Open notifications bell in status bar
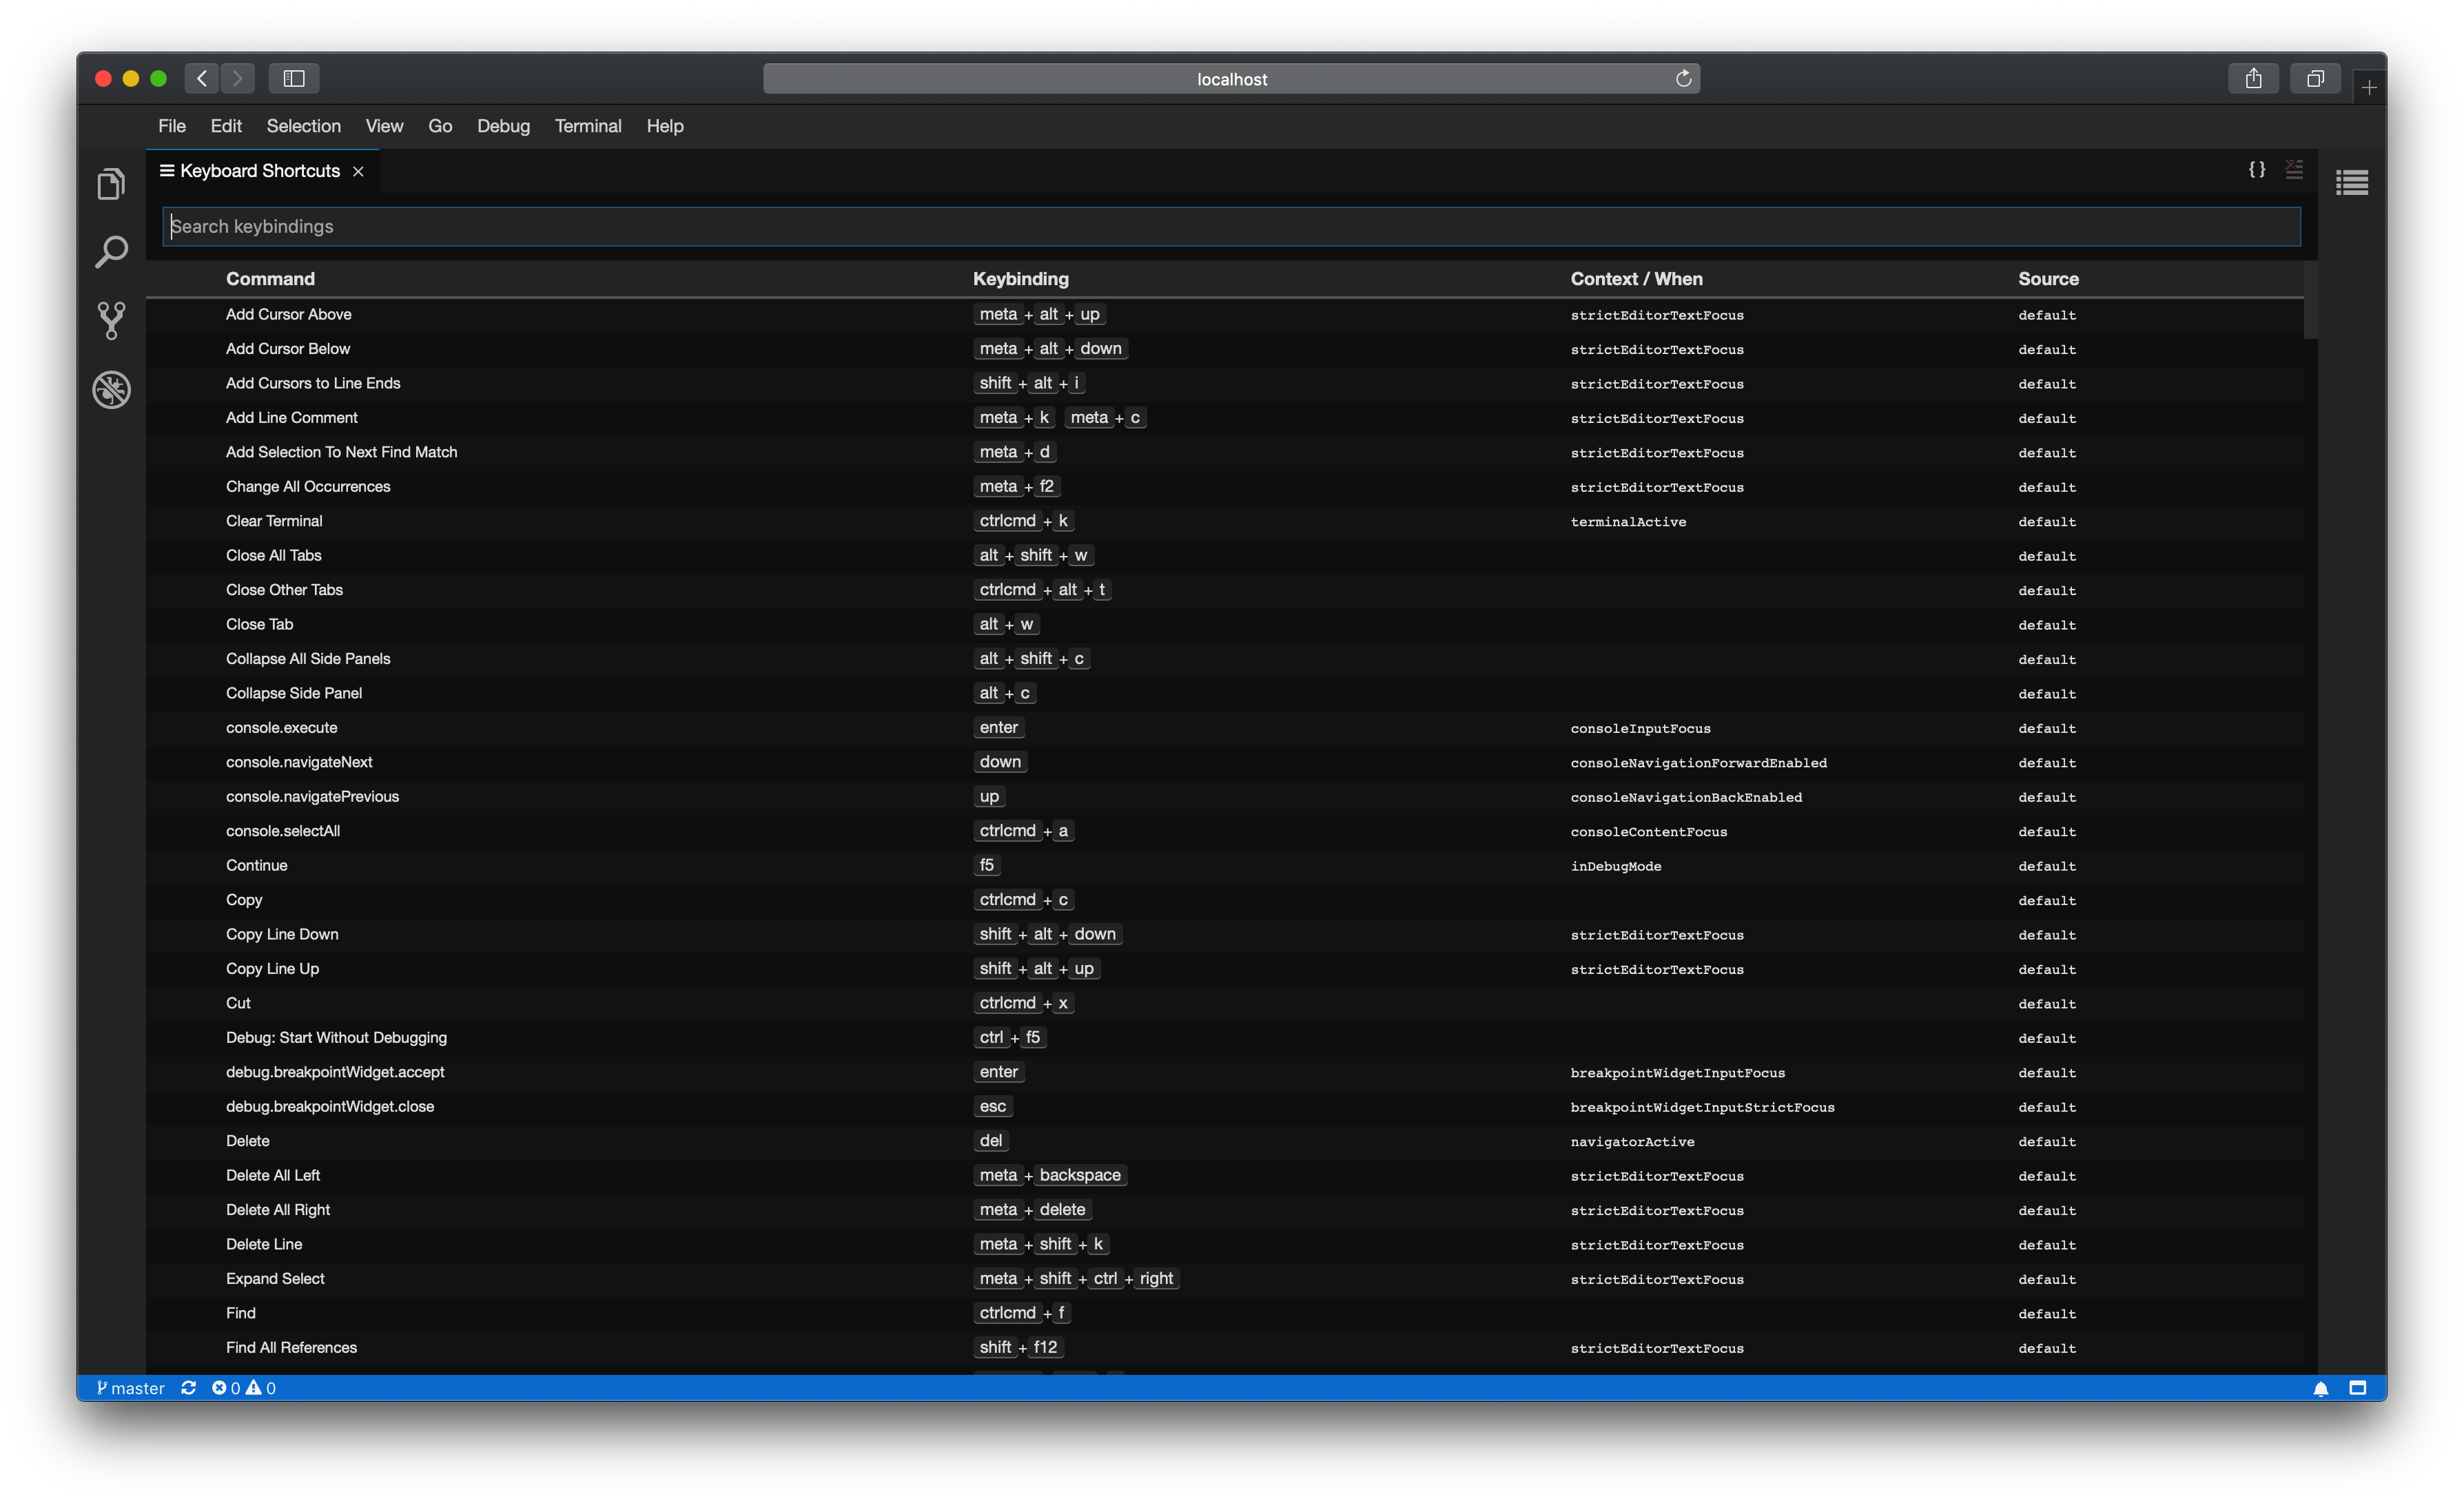The width and height of the screenshot is (2464, 1503). click(x=2321, y=1388)
